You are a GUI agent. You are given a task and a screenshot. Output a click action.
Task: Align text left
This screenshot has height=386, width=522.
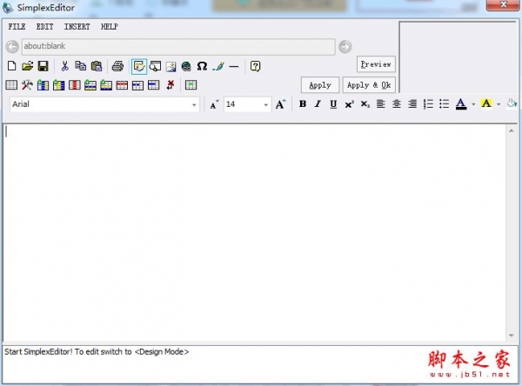pos(380,104)
